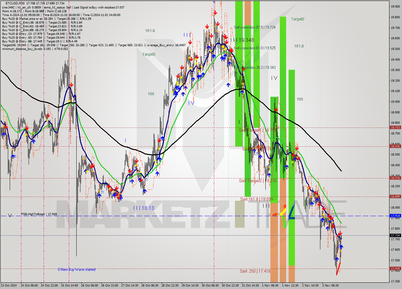The image size is (402, 289).
Task: Select 'Sell correction 61.8 | 19.525' label
Action: click(255, 48)
